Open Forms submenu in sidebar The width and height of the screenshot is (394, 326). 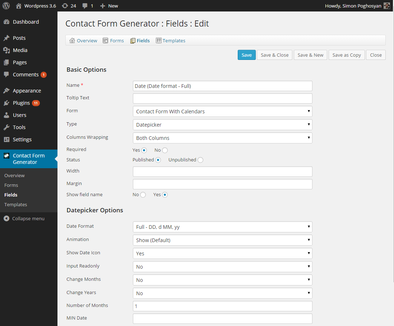(11, 185)
